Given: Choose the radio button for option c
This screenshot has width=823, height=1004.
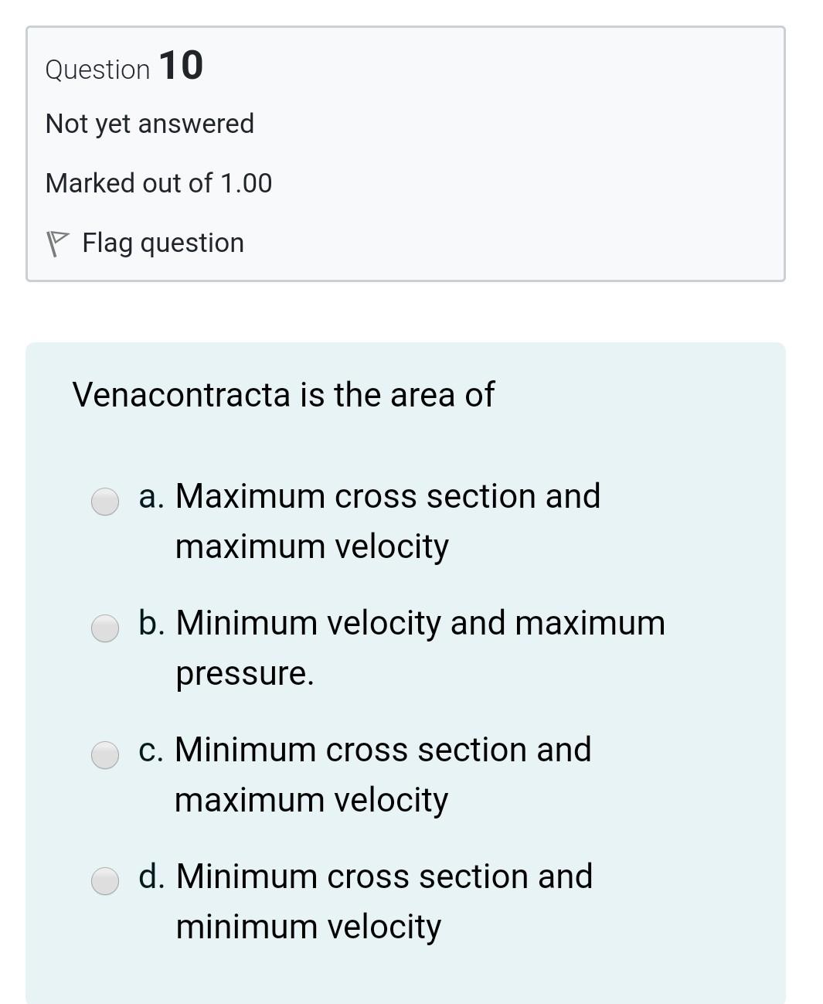Looking at the screenshot, I should click(105, 755).
